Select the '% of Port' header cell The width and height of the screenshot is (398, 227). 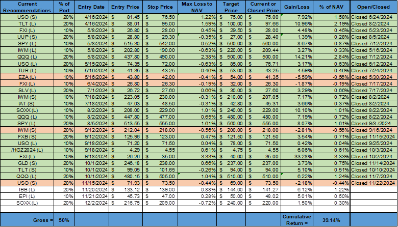click(64, 7)
